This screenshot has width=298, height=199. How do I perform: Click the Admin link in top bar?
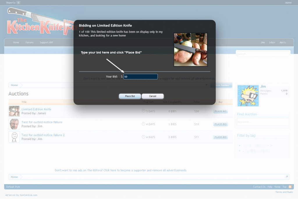[x=288, y=3]
